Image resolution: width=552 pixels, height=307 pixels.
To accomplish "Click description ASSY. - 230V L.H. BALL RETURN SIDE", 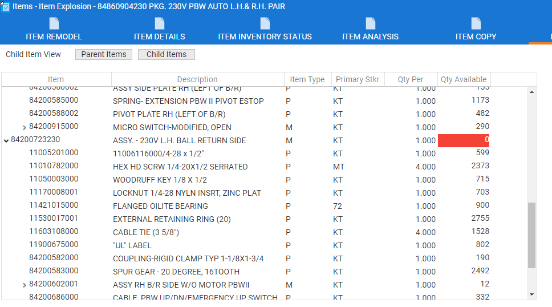I will tap(180, 140).
